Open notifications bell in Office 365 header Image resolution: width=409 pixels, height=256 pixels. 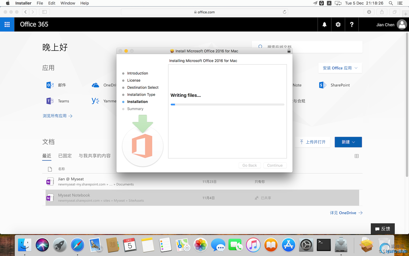coord(324,24)
